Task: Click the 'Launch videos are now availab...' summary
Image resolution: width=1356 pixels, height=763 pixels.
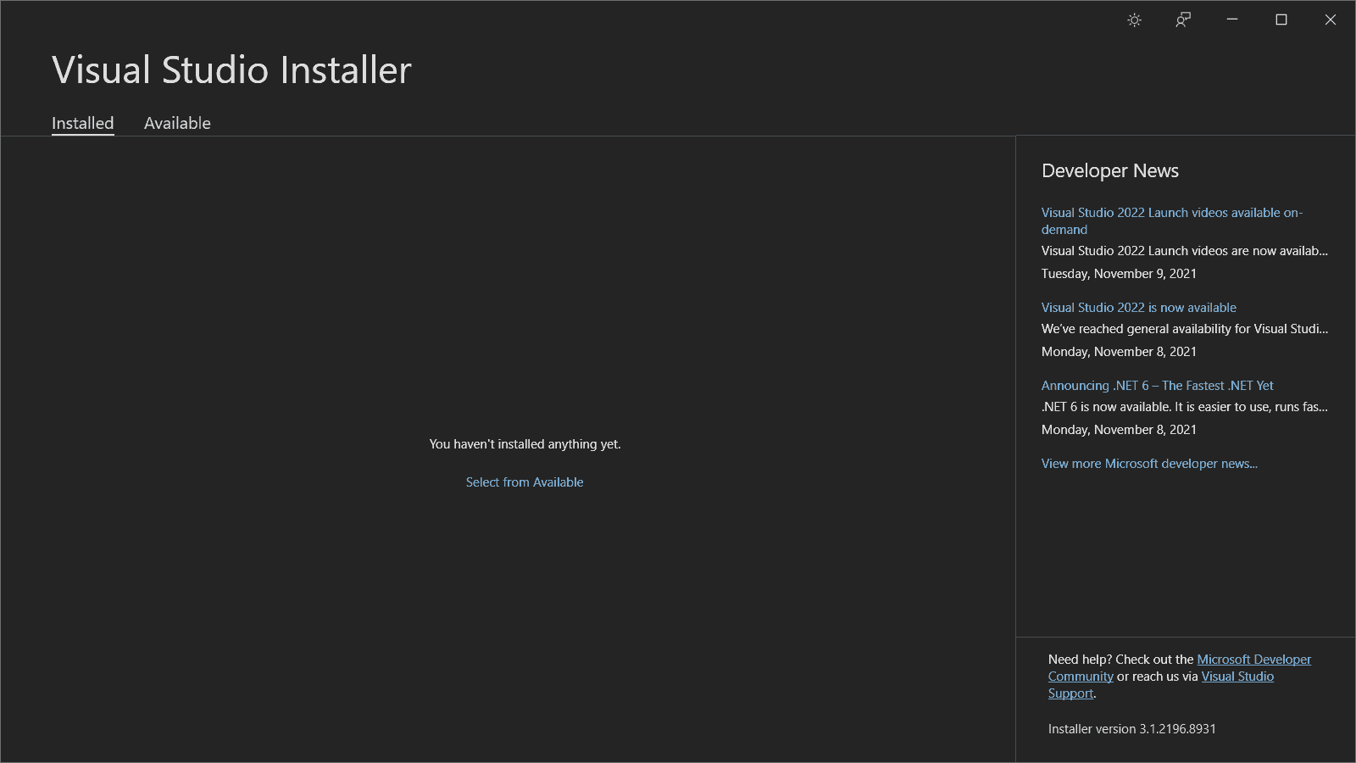Action: [x=1185, y=251]
